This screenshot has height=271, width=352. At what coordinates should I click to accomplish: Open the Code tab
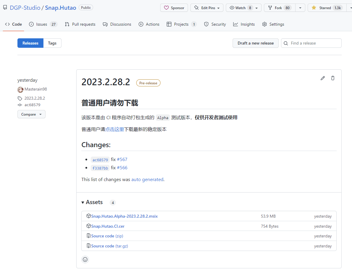14,24
